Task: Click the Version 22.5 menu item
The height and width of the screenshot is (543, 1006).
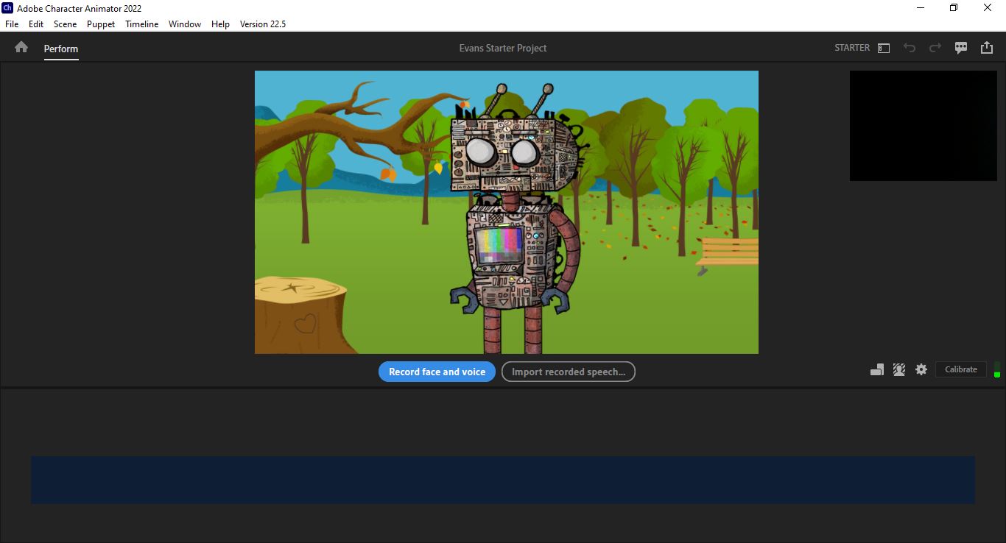Action: (263, 24)
